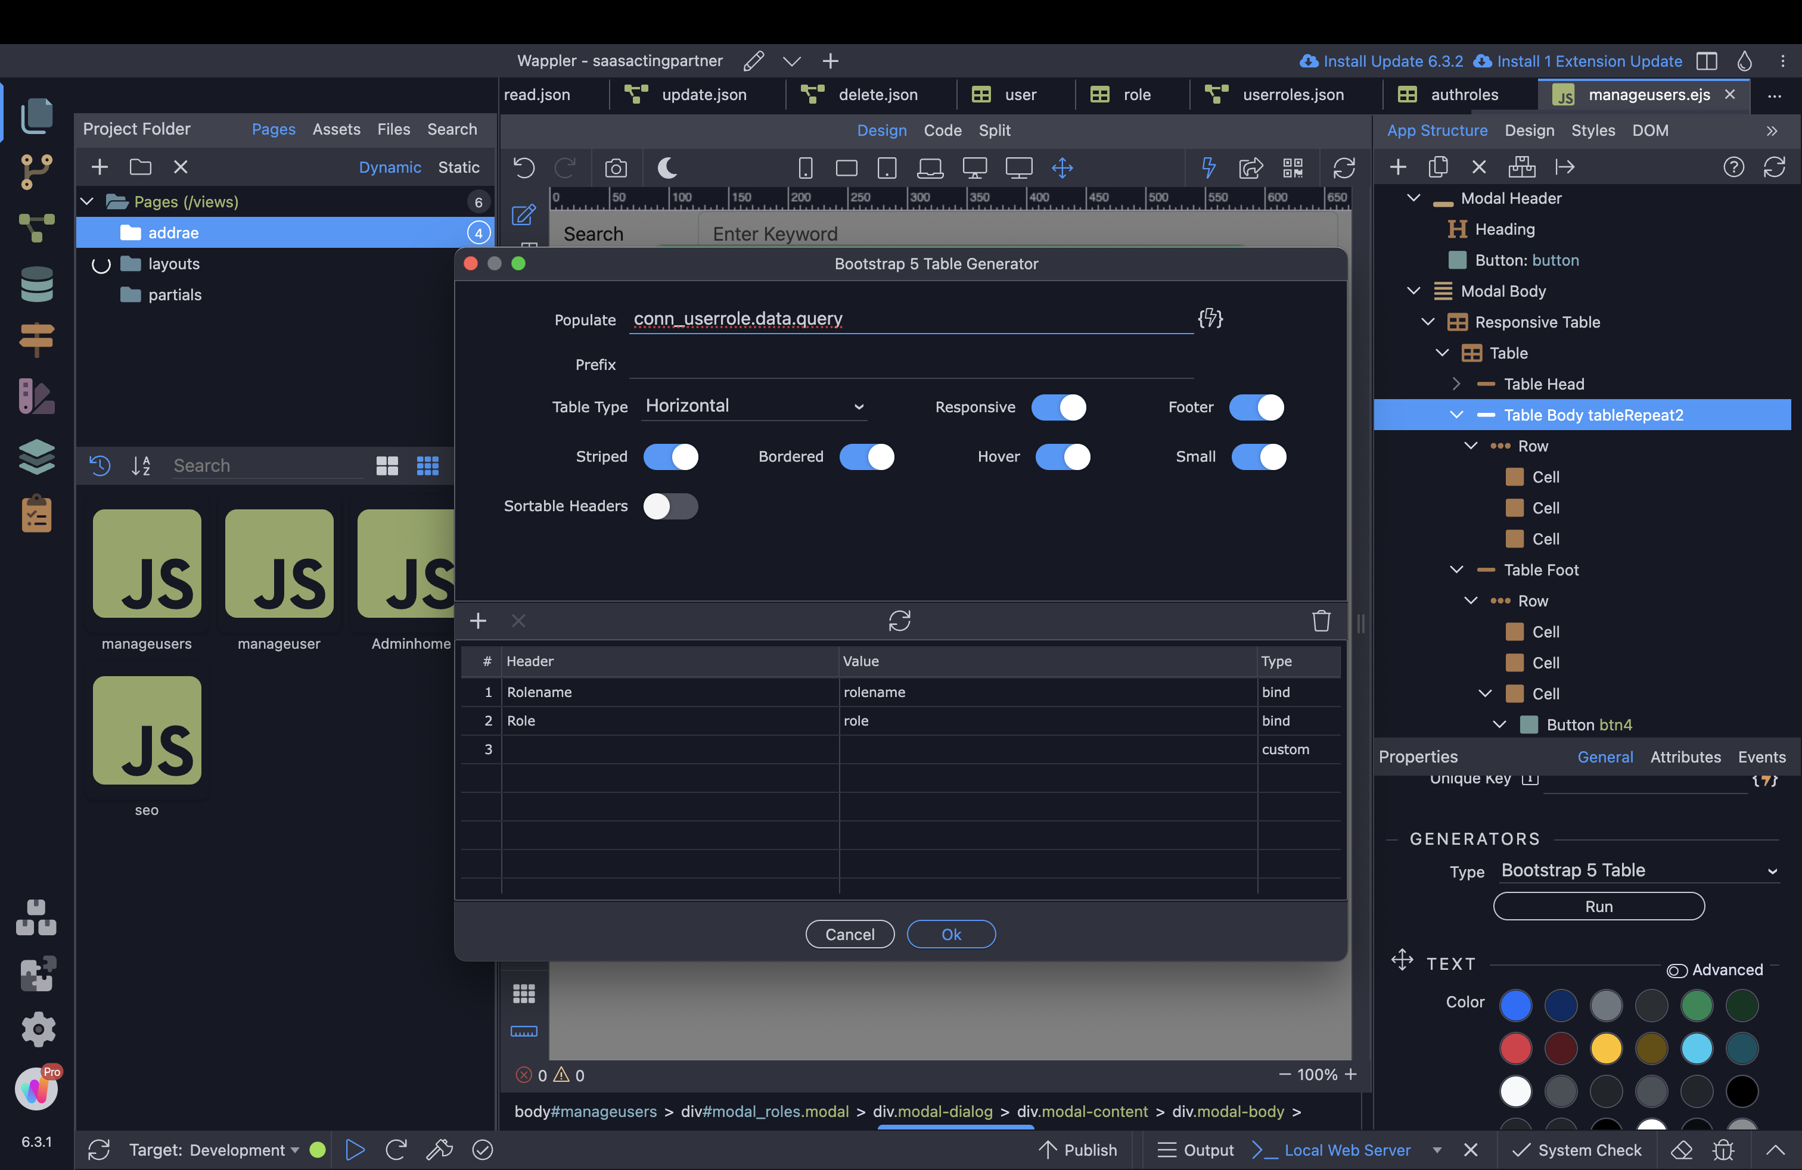Open the generator Type Bootstrap 5 Table dropdown
Viewport: 1802px width, 1170px height.
1639,870
